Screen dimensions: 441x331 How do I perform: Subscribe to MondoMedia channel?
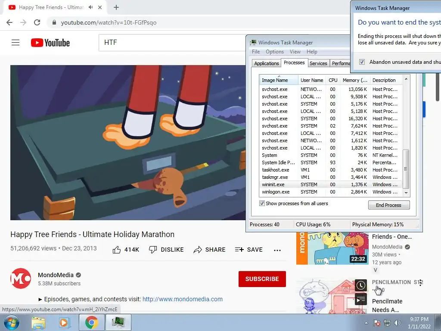click(262, 279)
